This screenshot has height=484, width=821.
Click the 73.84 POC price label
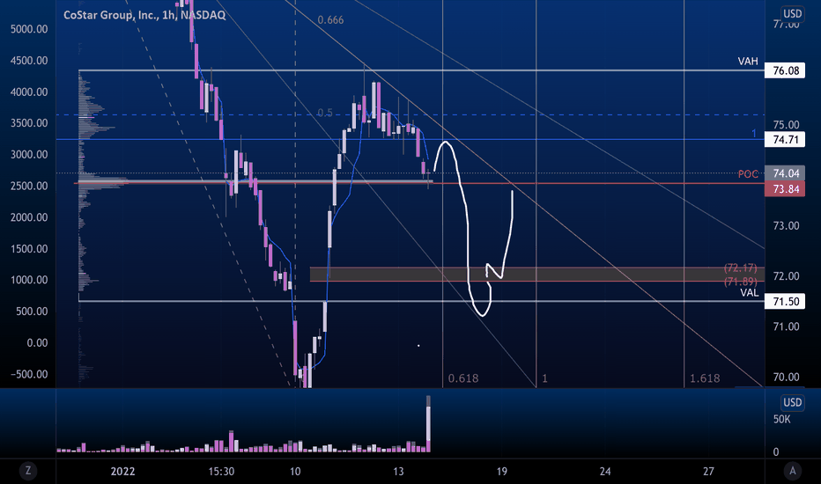(x=785, y=189)
